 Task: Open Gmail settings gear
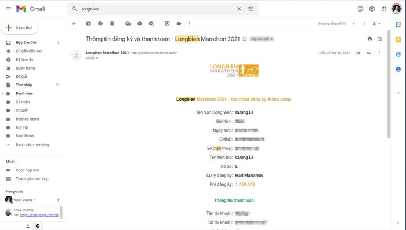[x=372, y=9]
